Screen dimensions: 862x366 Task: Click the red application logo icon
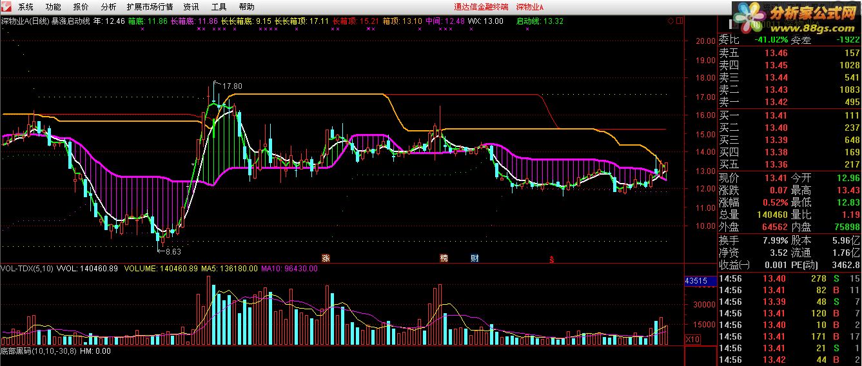click(6, 6)
